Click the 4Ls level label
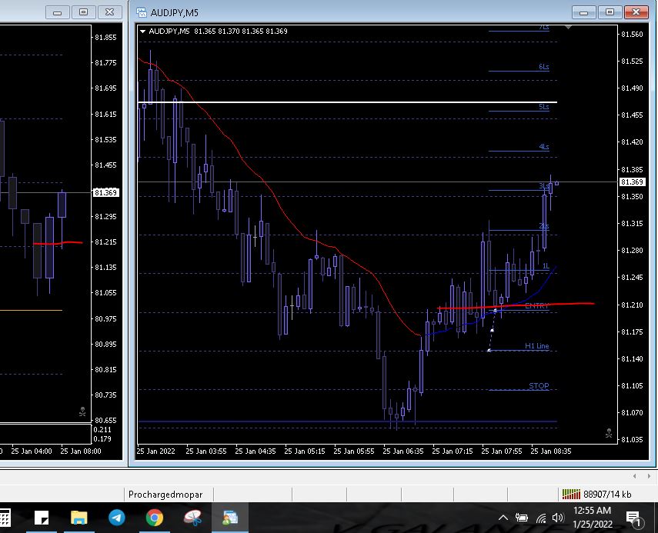The height and width of the screenshot is (533, 658). pos(544,146)
